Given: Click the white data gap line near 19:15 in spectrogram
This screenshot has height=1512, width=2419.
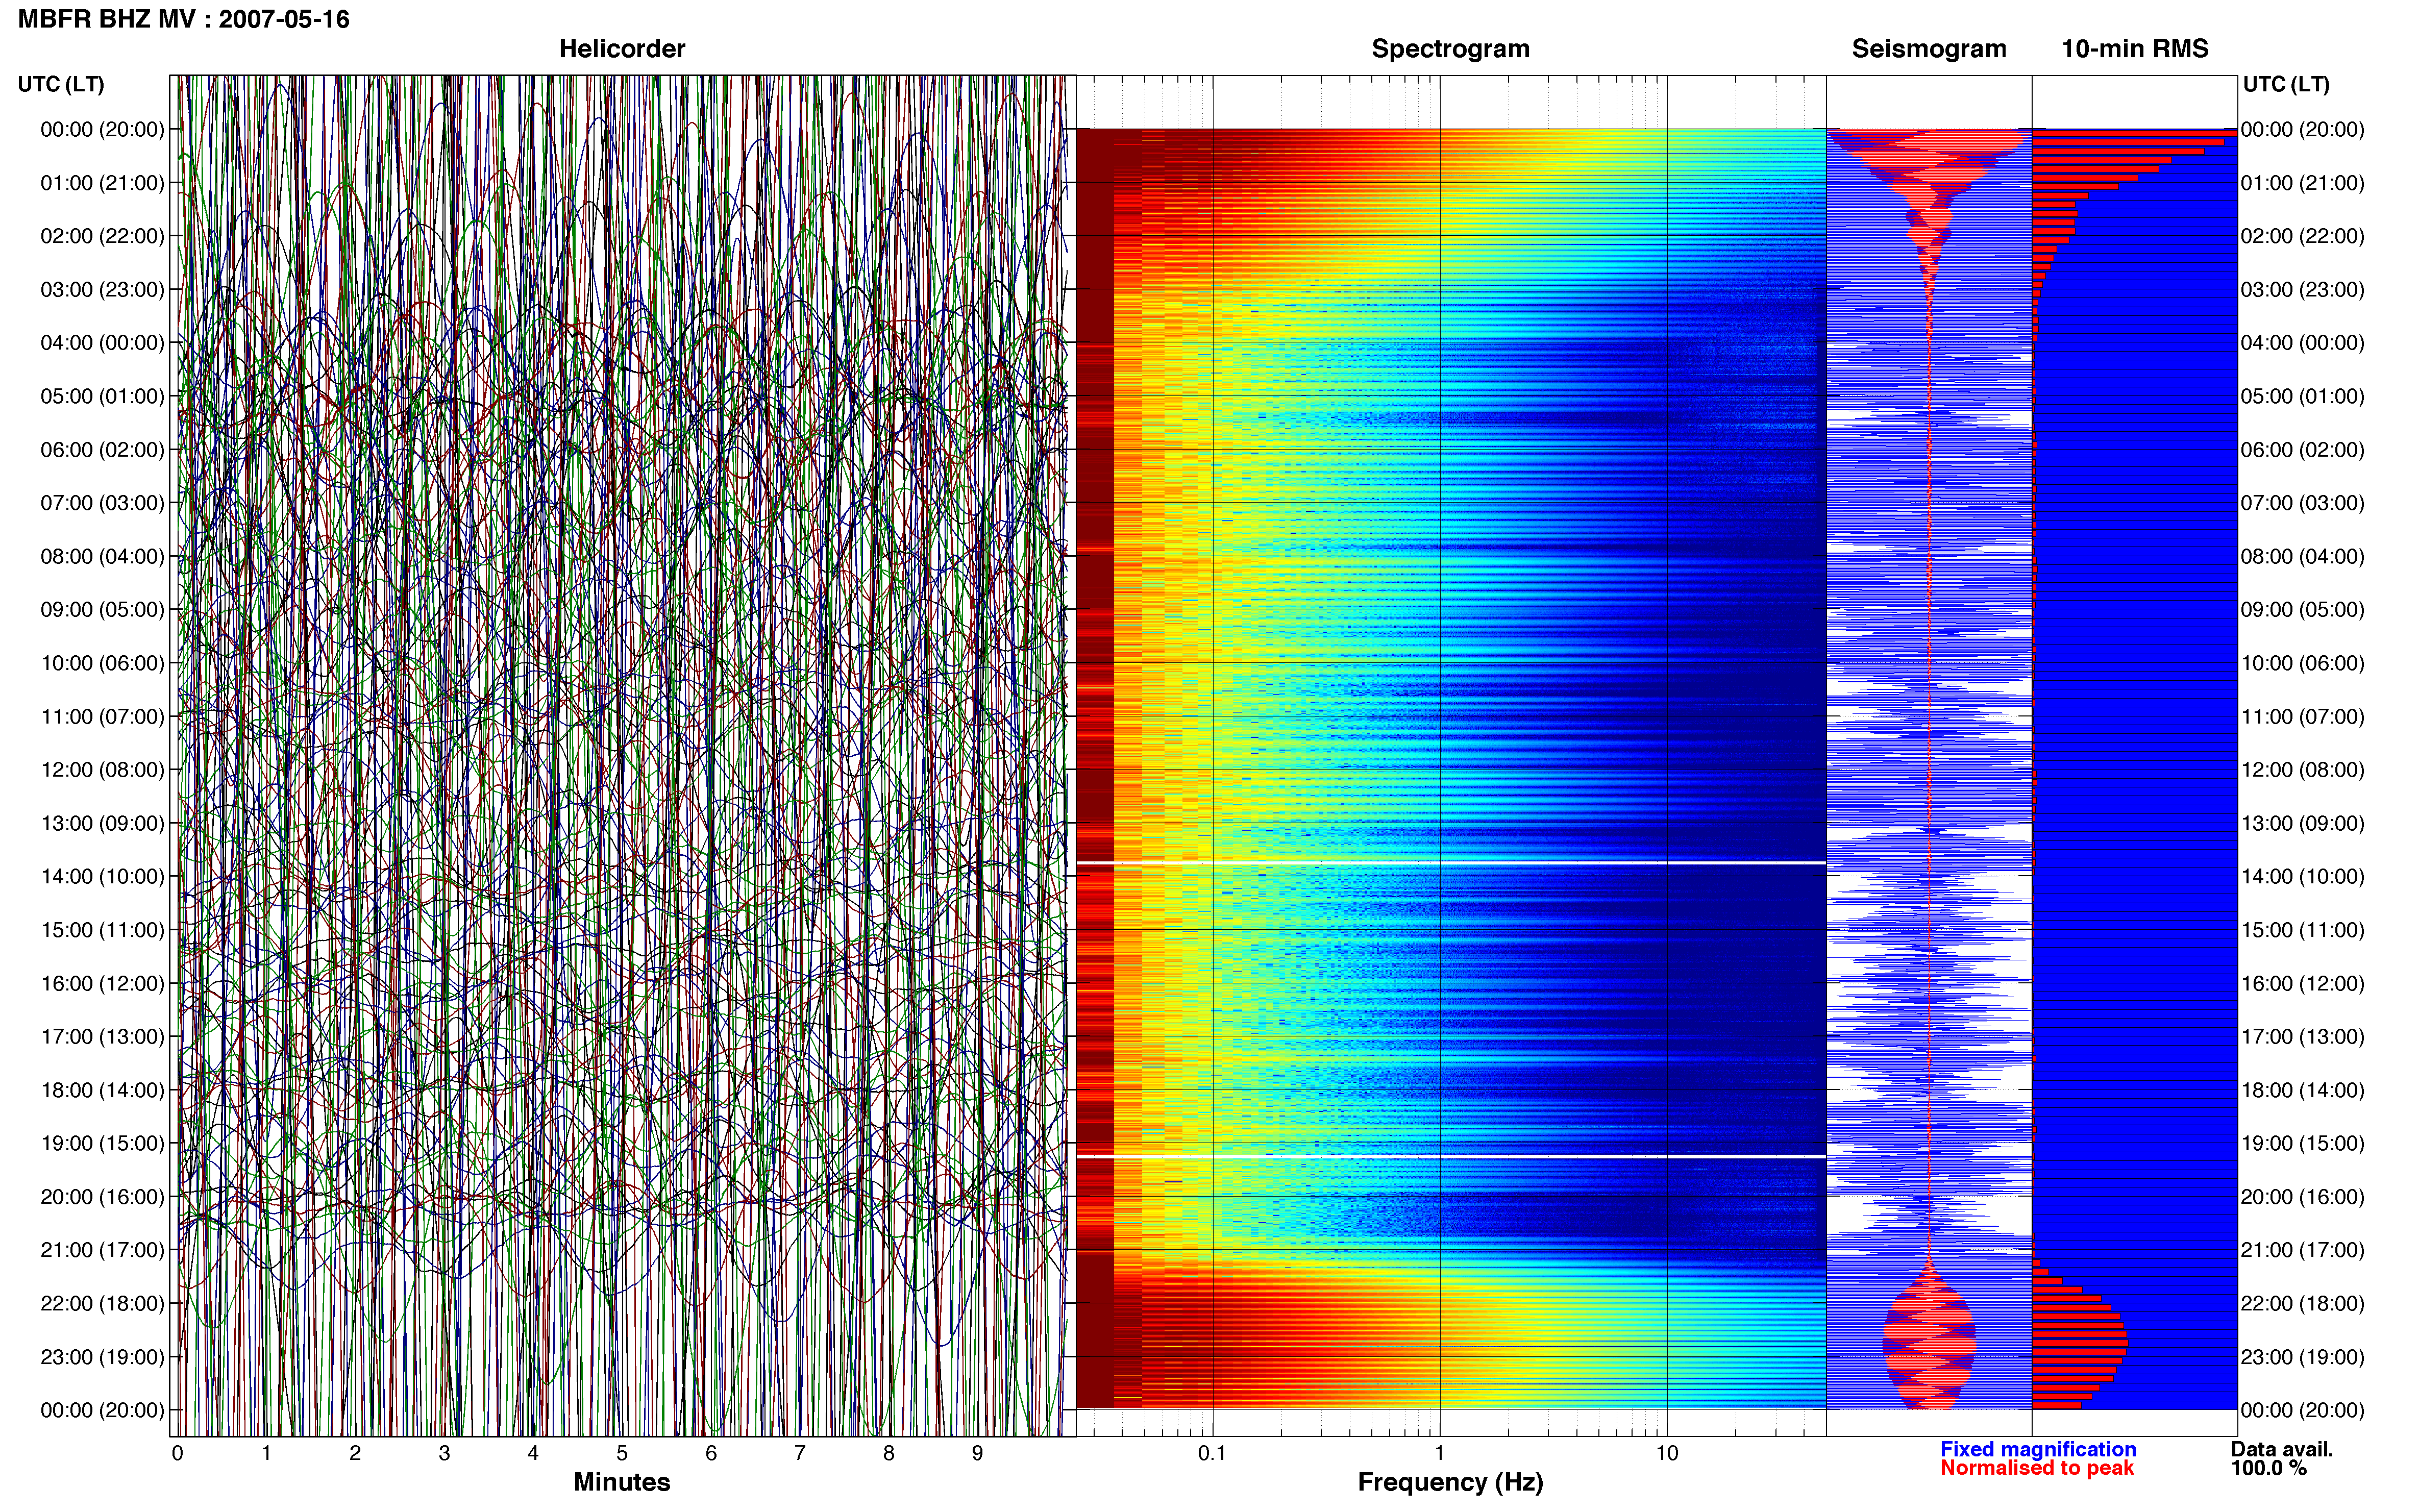Looking at the screenshot, I should (x=1451, y=1156).
